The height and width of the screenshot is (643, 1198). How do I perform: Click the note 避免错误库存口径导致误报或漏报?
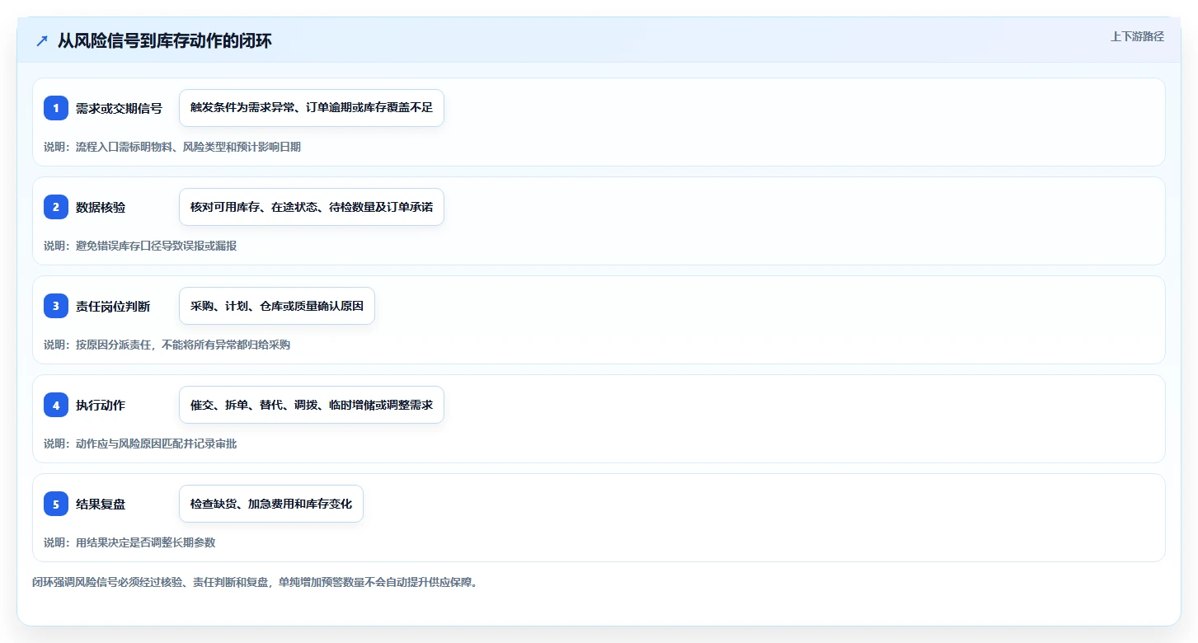pos(140,246)
